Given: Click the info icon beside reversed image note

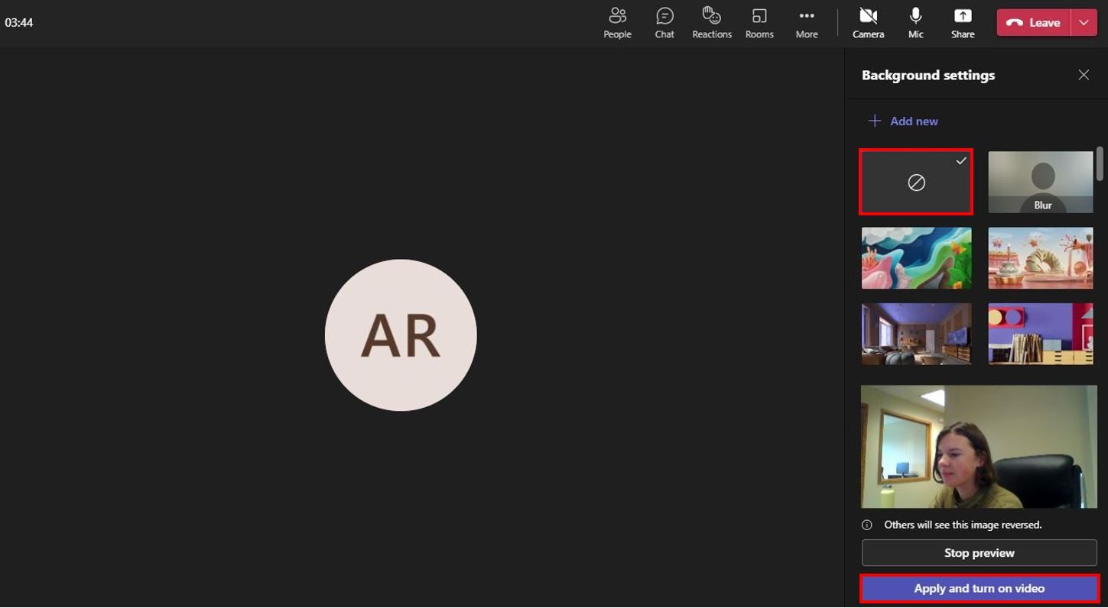Looking at the screenshot, I should point(867,525).
